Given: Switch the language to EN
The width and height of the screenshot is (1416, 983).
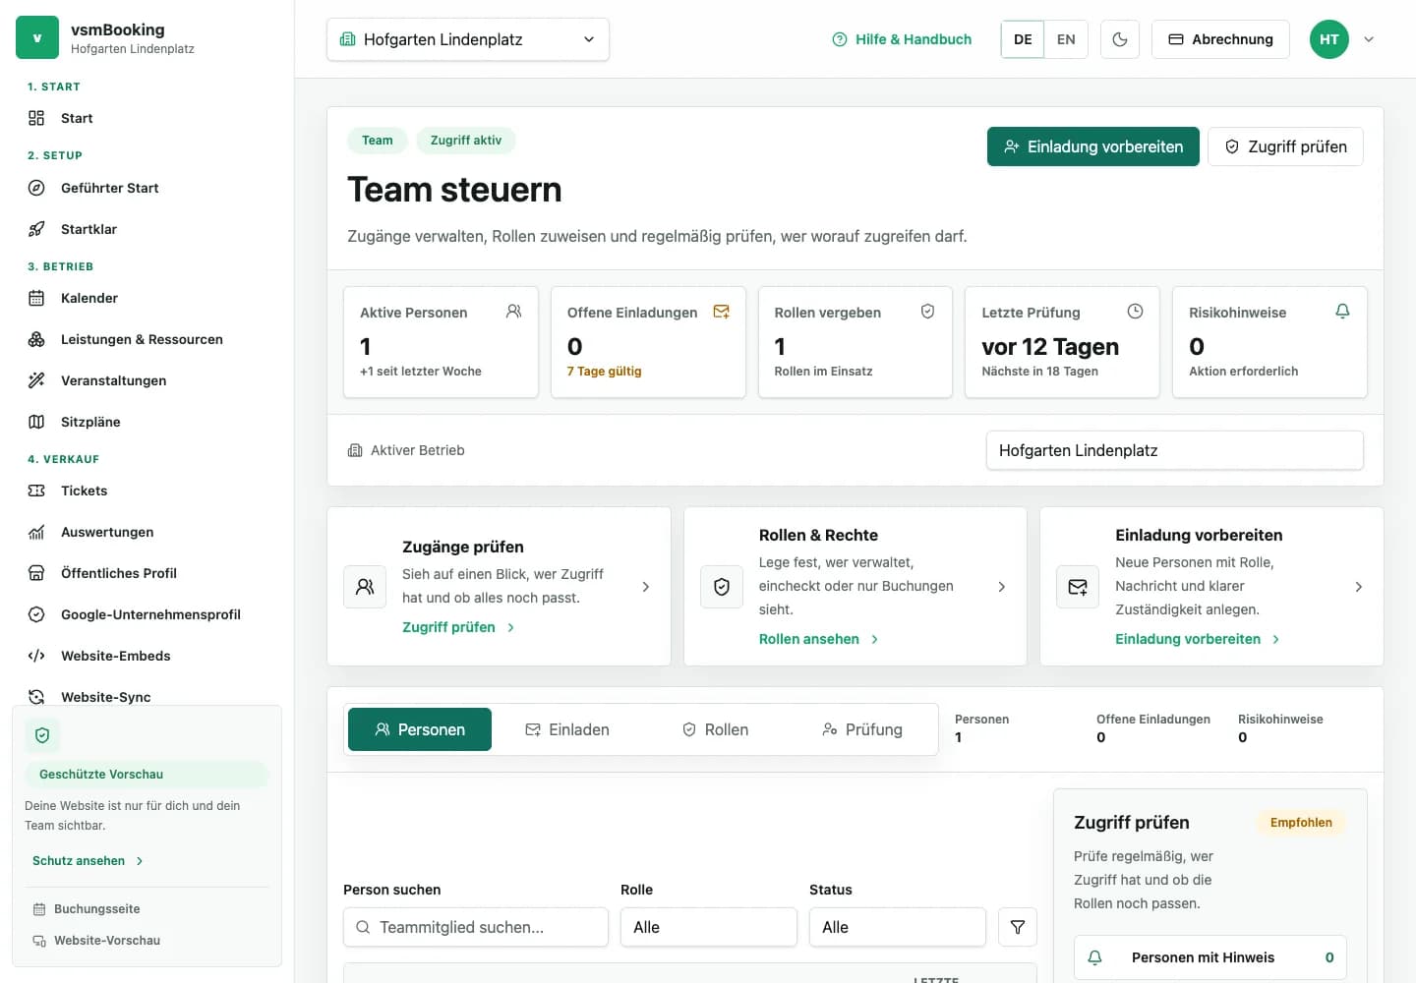Looking at the screenshot, I should (x=1066, y=39).
